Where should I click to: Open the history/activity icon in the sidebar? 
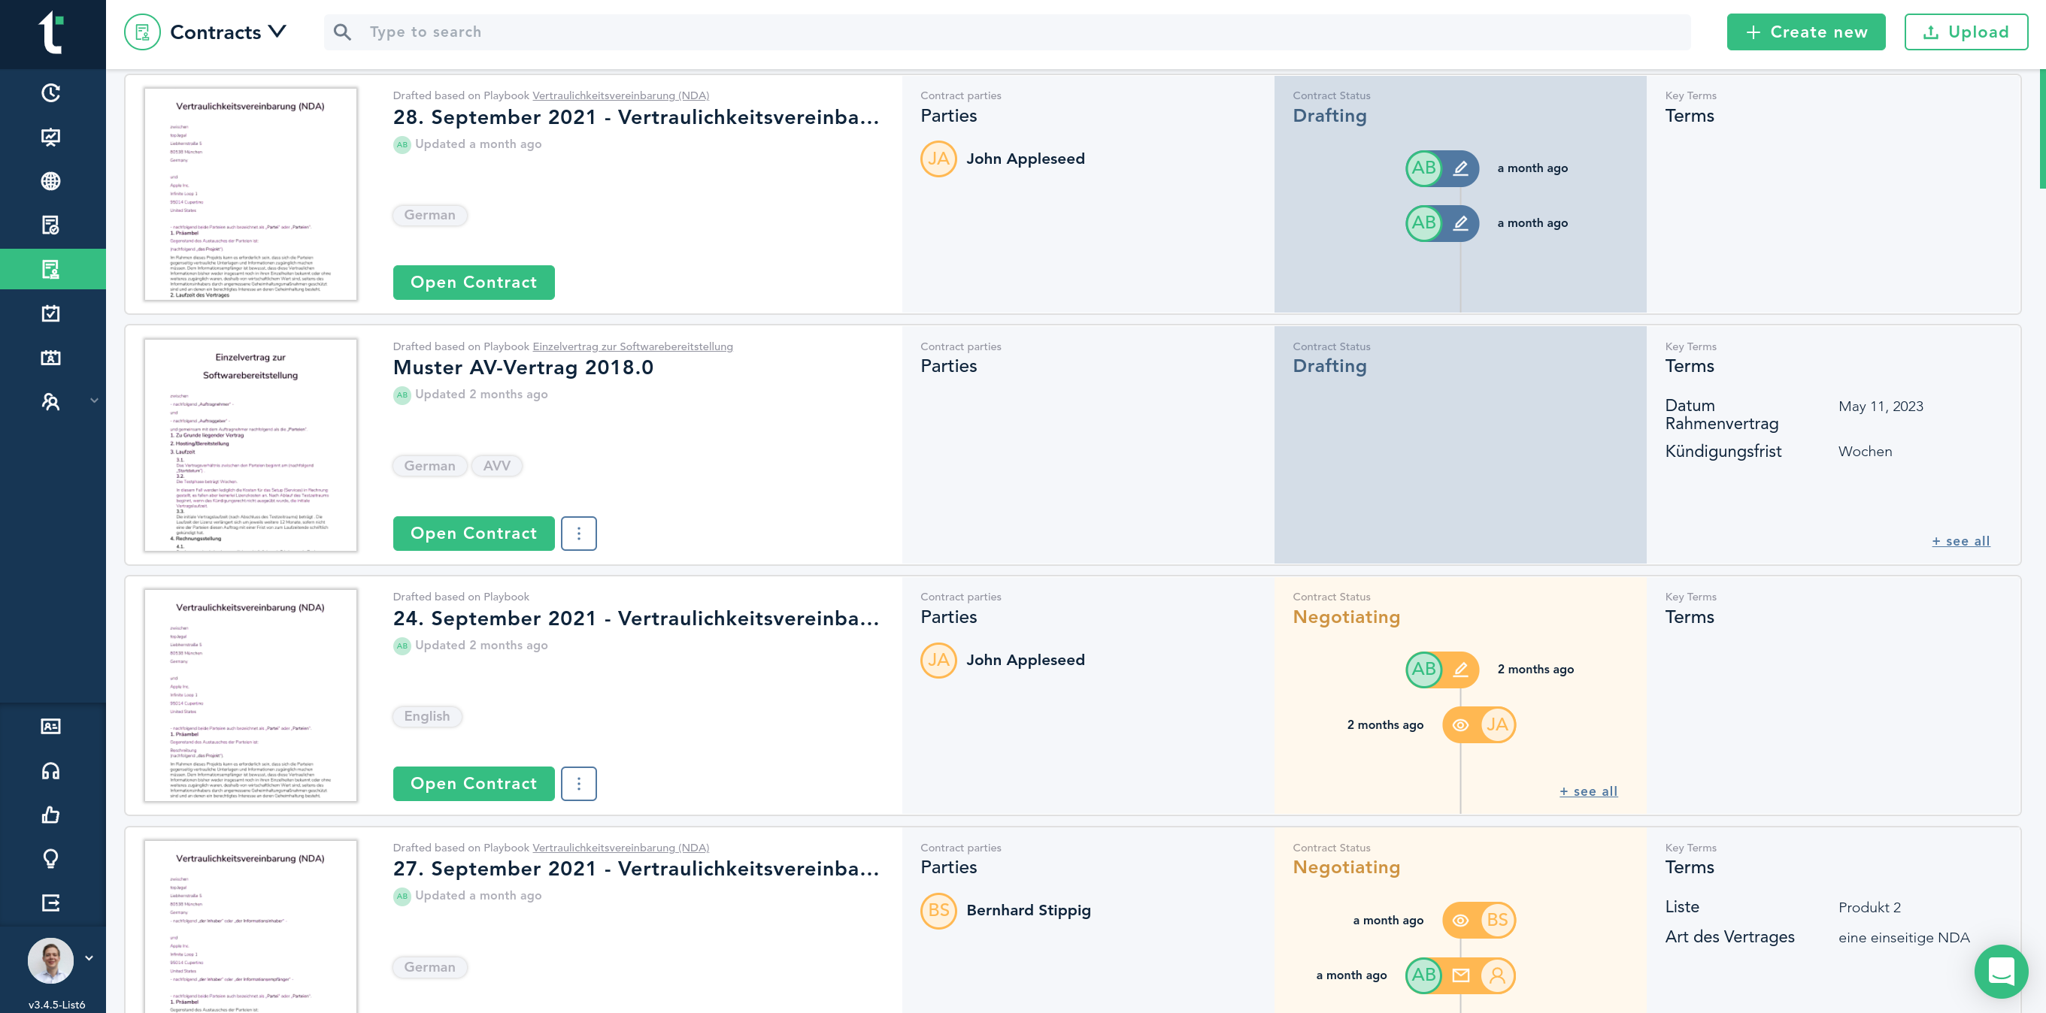(x=51, y=93)
